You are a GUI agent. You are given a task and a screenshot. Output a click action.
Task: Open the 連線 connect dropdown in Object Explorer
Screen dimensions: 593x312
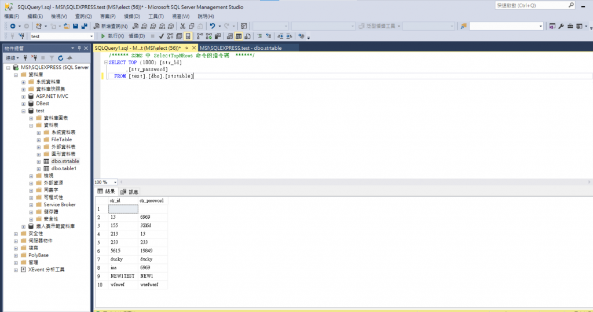click(x=12, y=58)
